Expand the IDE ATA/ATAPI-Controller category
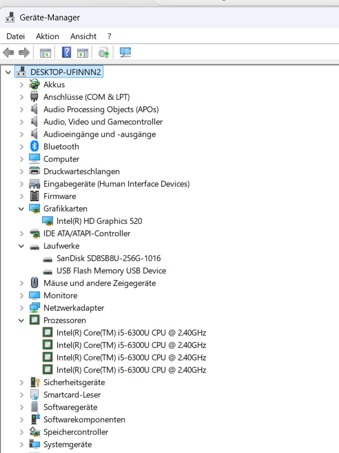The width and height of the screenshot is (339, 453). 21,234
